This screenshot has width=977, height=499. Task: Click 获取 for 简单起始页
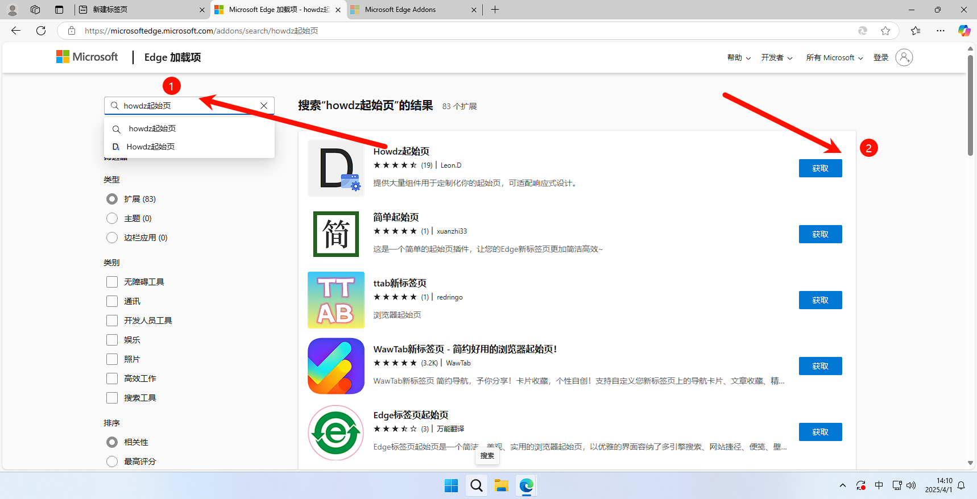coord(820,234)
